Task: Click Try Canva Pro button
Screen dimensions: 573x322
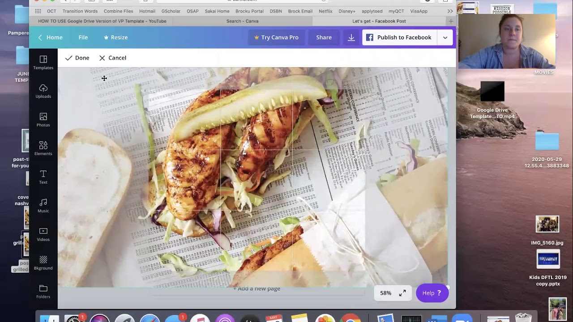Action: [276, 38]
